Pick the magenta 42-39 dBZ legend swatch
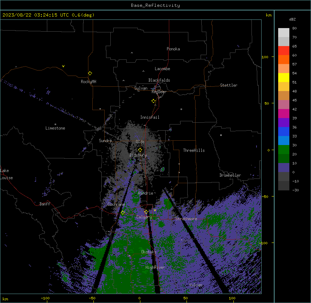This screenshot has width=311, height=303. 284,113
